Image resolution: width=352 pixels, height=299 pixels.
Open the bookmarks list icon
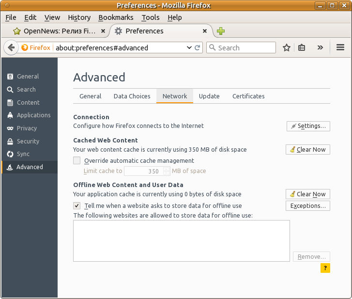302,47
